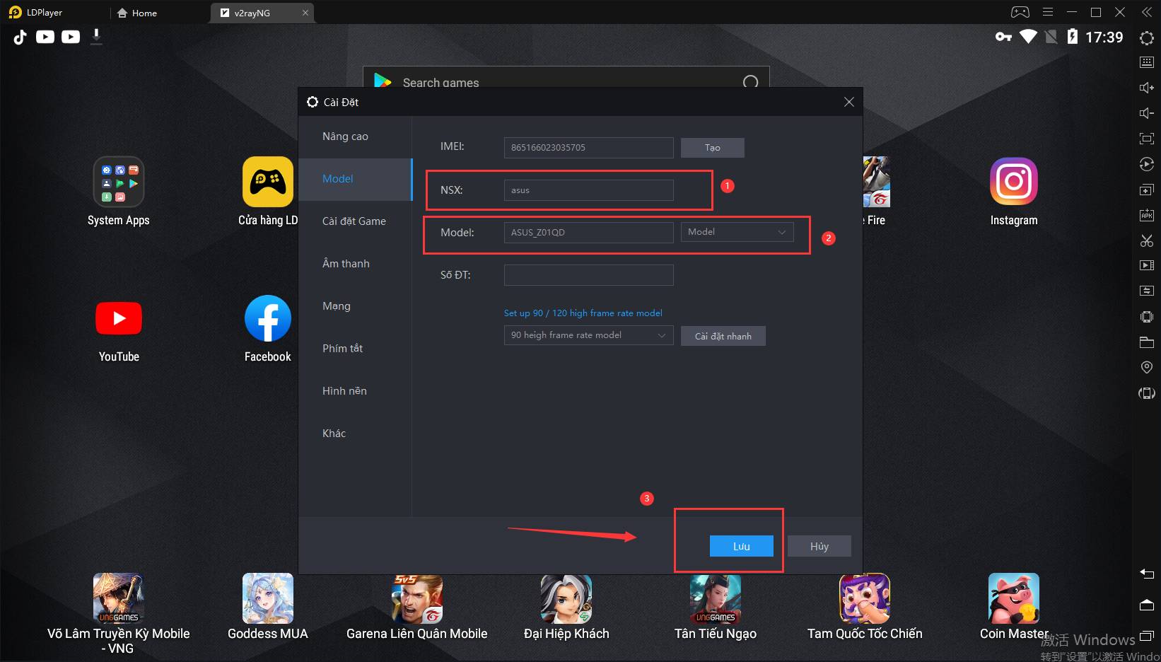Open the Khác settings tab
The height and width of the screenshot is (662, 1161).
click(x=355, y=434)
